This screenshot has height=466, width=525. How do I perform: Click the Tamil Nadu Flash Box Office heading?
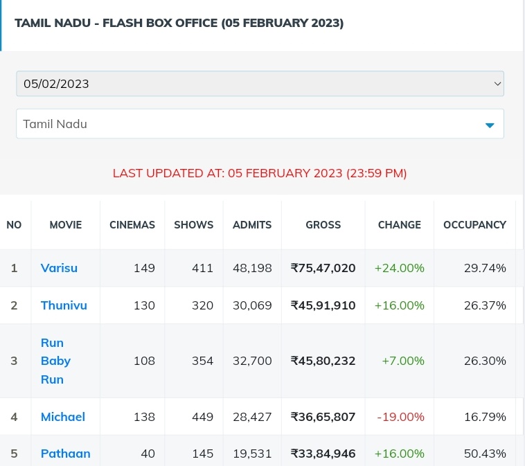click(179, 23)
